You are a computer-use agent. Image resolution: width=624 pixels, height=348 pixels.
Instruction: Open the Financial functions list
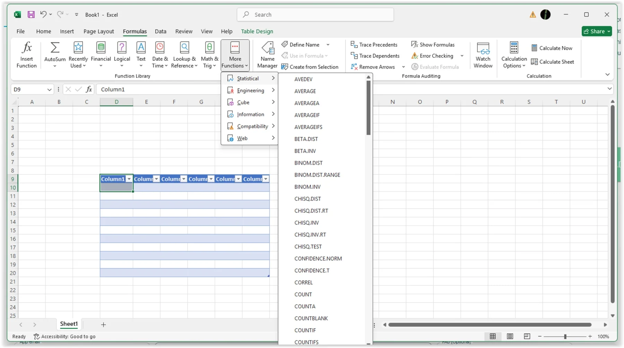point(101,55)
